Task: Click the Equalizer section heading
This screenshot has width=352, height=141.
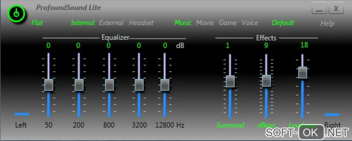Action: [x=115, y=37]
